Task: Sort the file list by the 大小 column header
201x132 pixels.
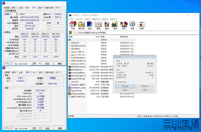Action: 93,37
